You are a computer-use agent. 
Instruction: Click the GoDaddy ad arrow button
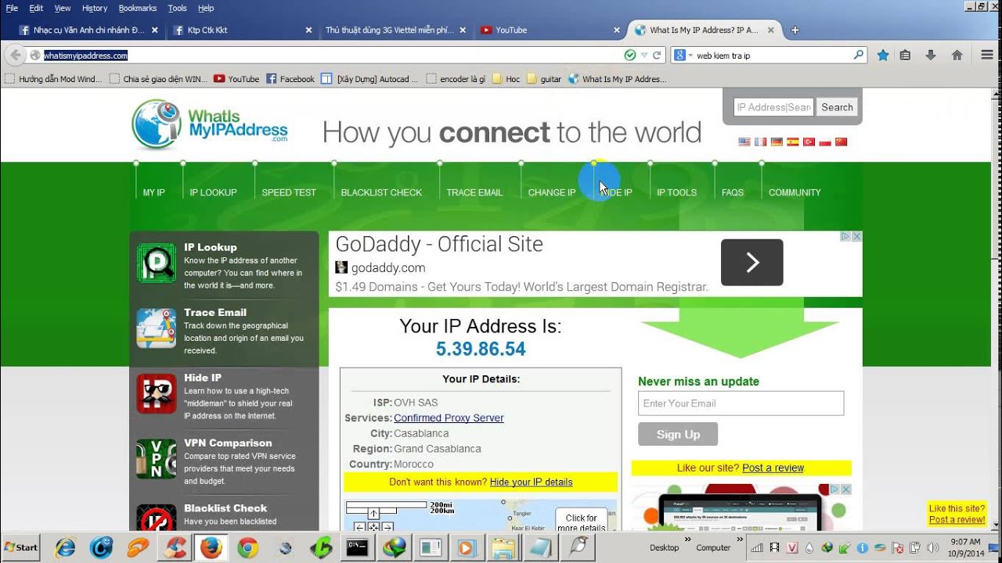click(751, 263)
